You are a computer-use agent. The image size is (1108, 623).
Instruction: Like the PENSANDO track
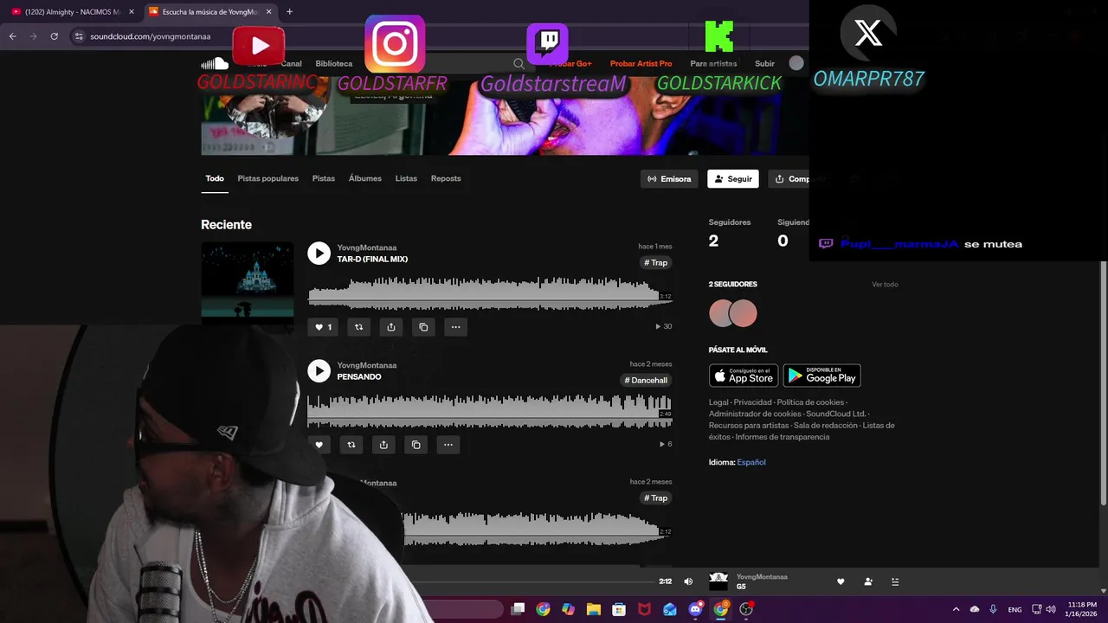point(319,445)
